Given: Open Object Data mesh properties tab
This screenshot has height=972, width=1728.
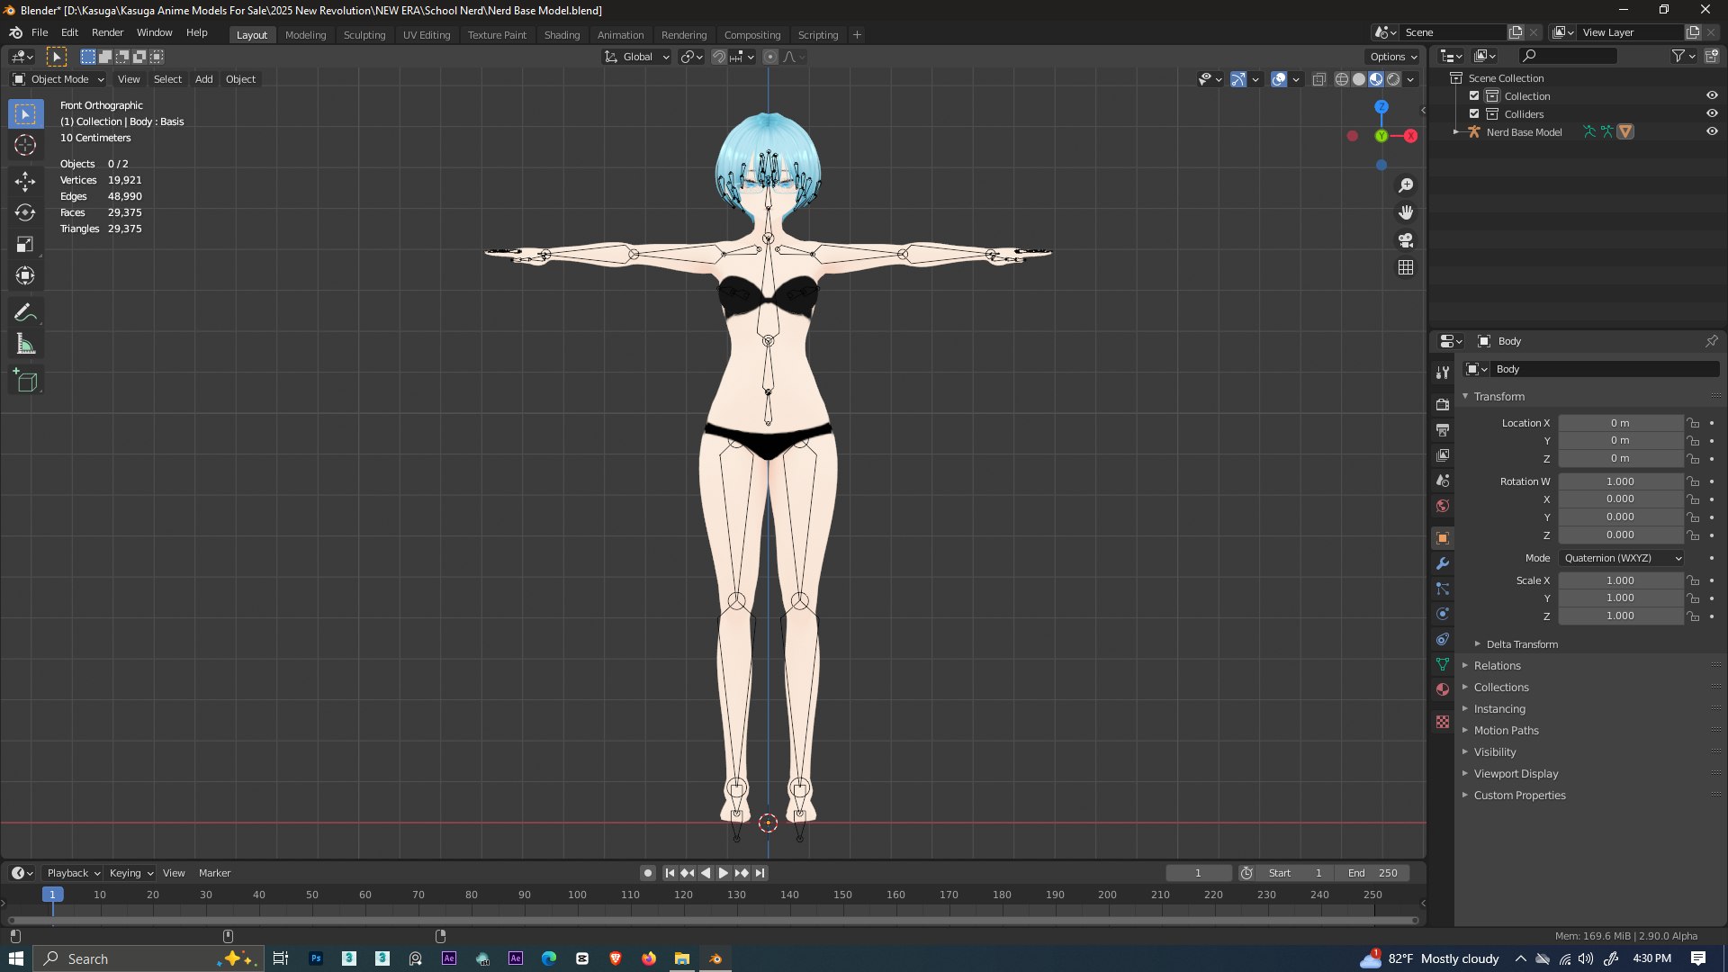Looking at the screenshot, I should click(1443, 664).
